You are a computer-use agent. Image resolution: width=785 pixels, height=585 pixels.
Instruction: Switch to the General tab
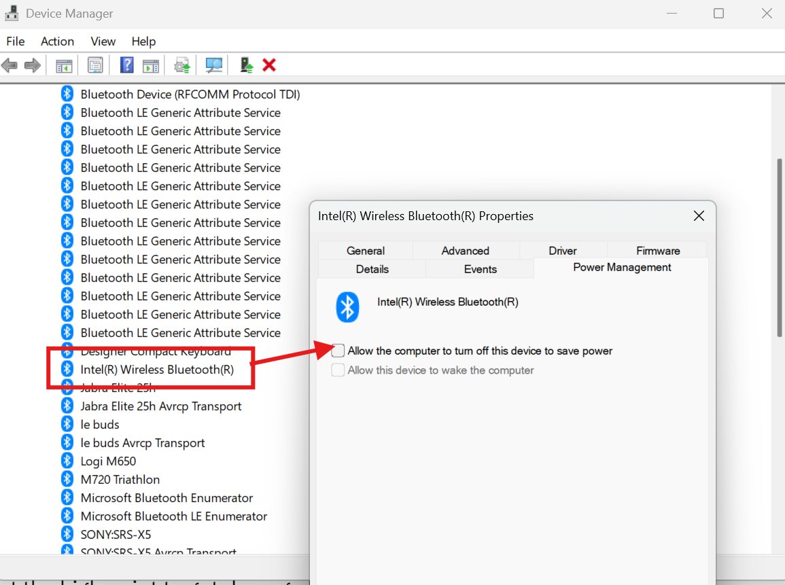point(366,251)
